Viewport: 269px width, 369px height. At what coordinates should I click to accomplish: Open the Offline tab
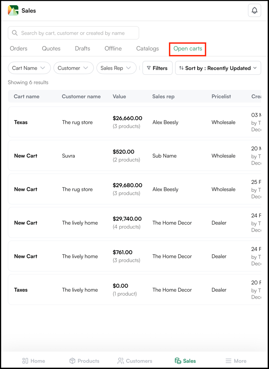[113, 48]
